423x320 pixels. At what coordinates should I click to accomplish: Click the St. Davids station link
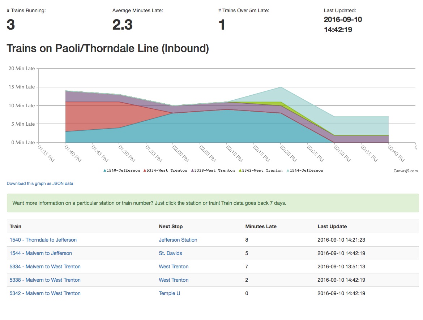click(x=170, y=253)
